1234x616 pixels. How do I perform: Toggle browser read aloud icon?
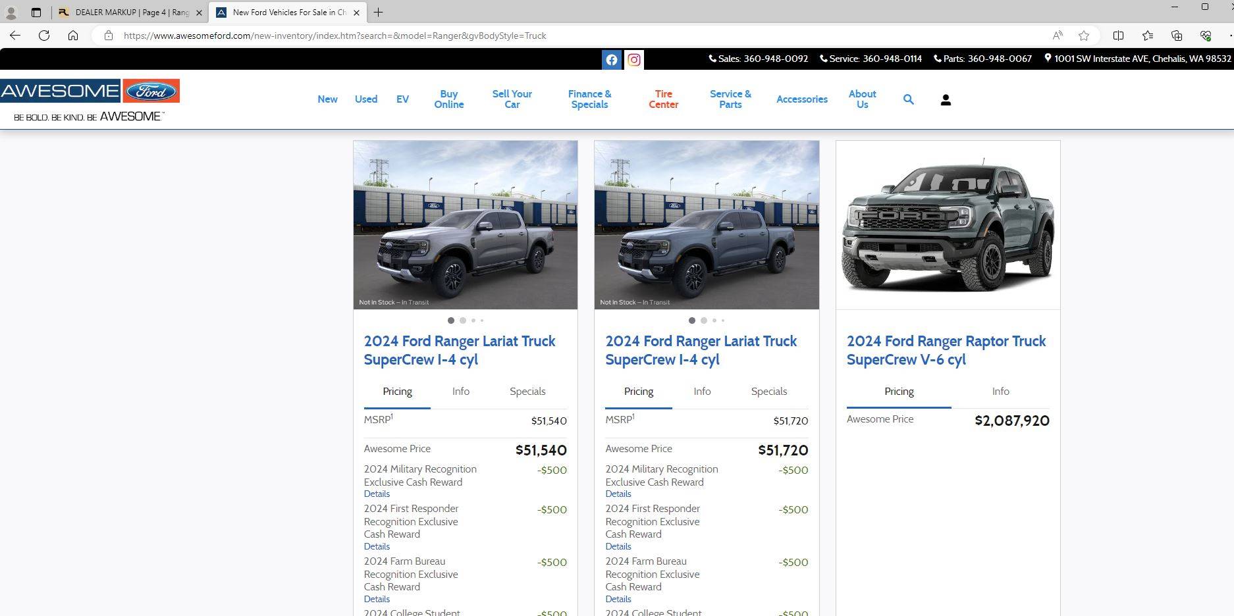pyautogui.click(x=1058, y=36)
